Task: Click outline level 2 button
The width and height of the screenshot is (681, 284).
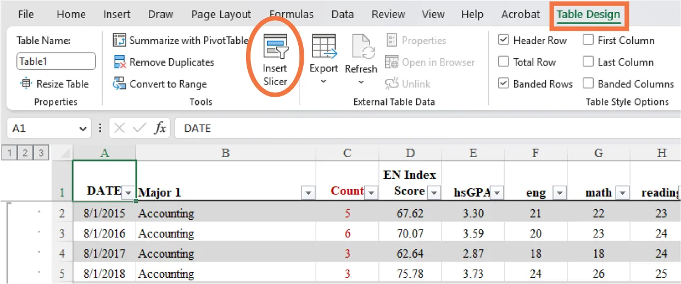Action: point(25,153)
